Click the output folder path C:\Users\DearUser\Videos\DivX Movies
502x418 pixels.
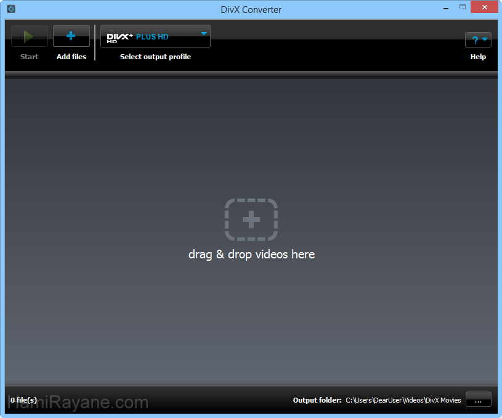403,400
